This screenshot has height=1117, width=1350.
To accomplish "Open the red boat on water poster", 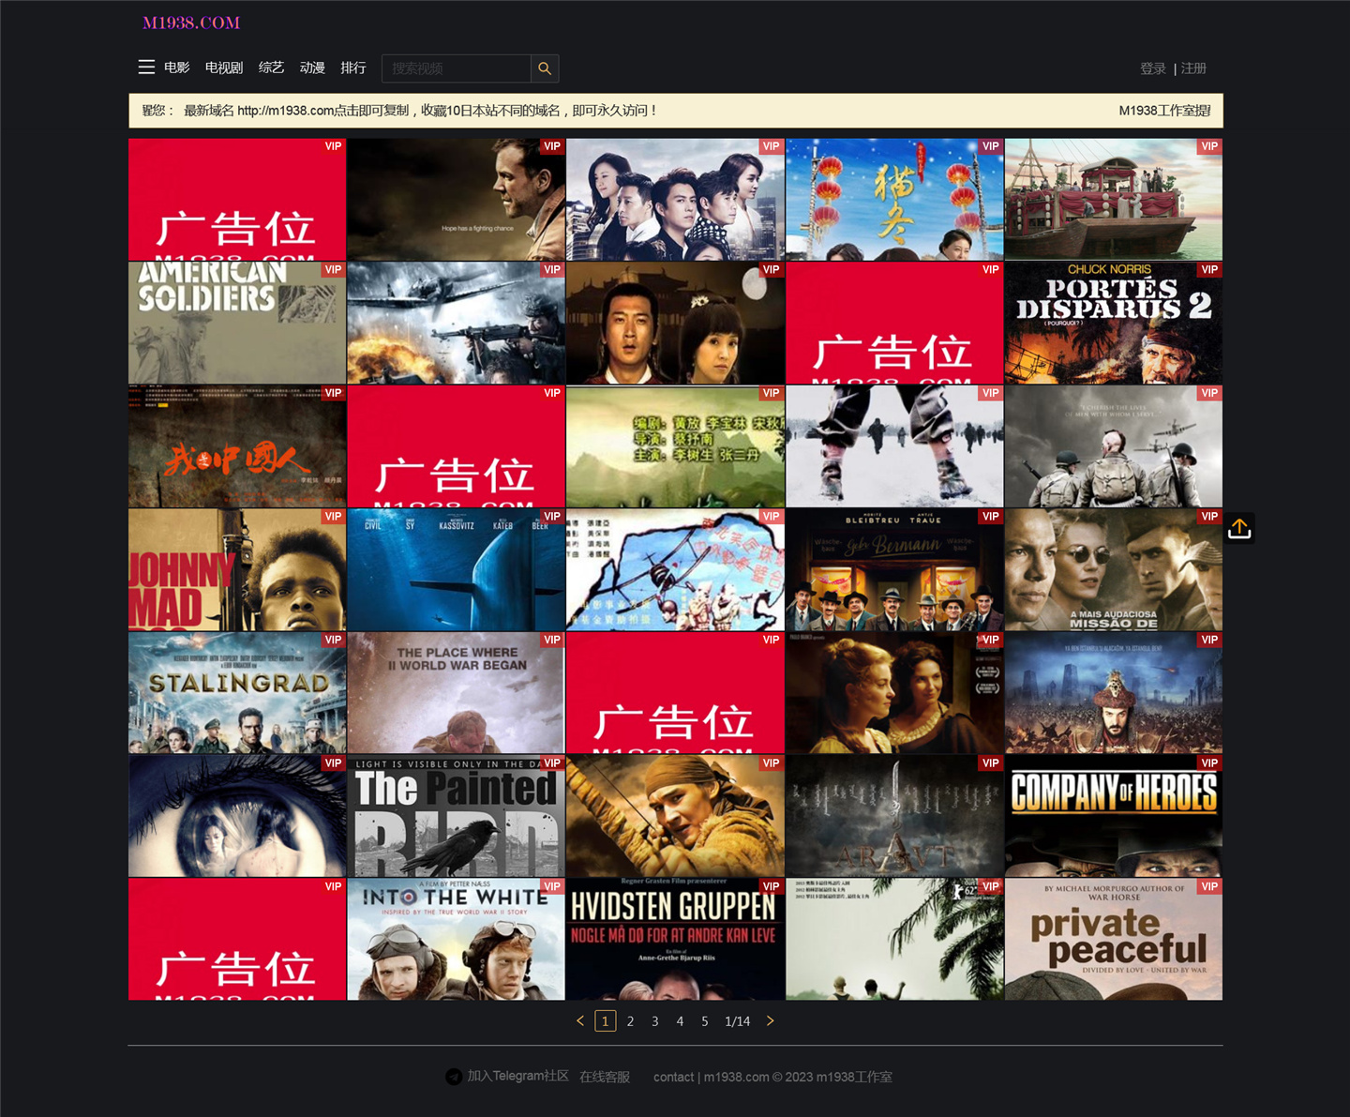I will [1114, 200].
